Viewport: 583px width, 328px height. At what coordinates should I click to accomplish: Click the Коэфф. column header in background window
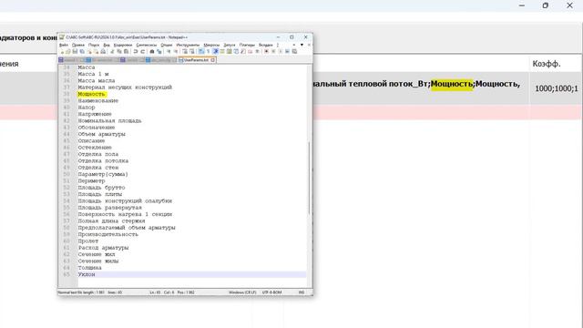547,64
